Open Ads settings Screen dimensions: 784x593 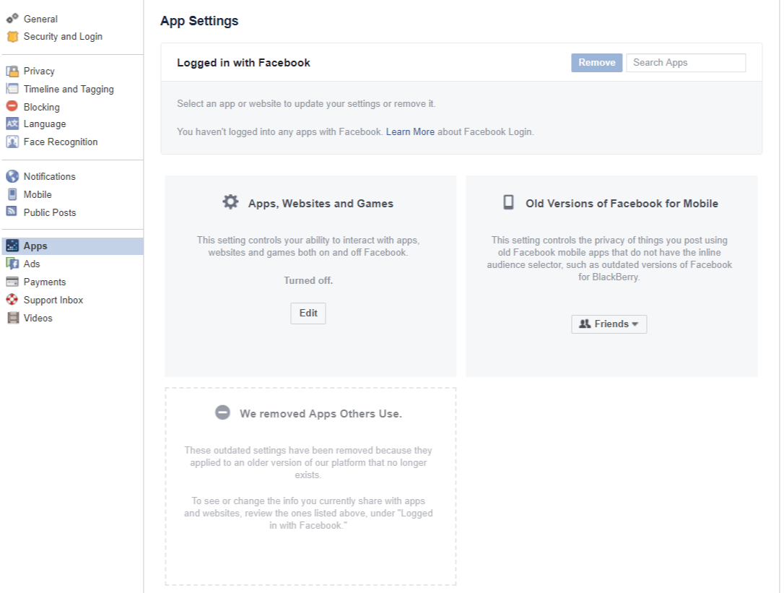[32, 264]
